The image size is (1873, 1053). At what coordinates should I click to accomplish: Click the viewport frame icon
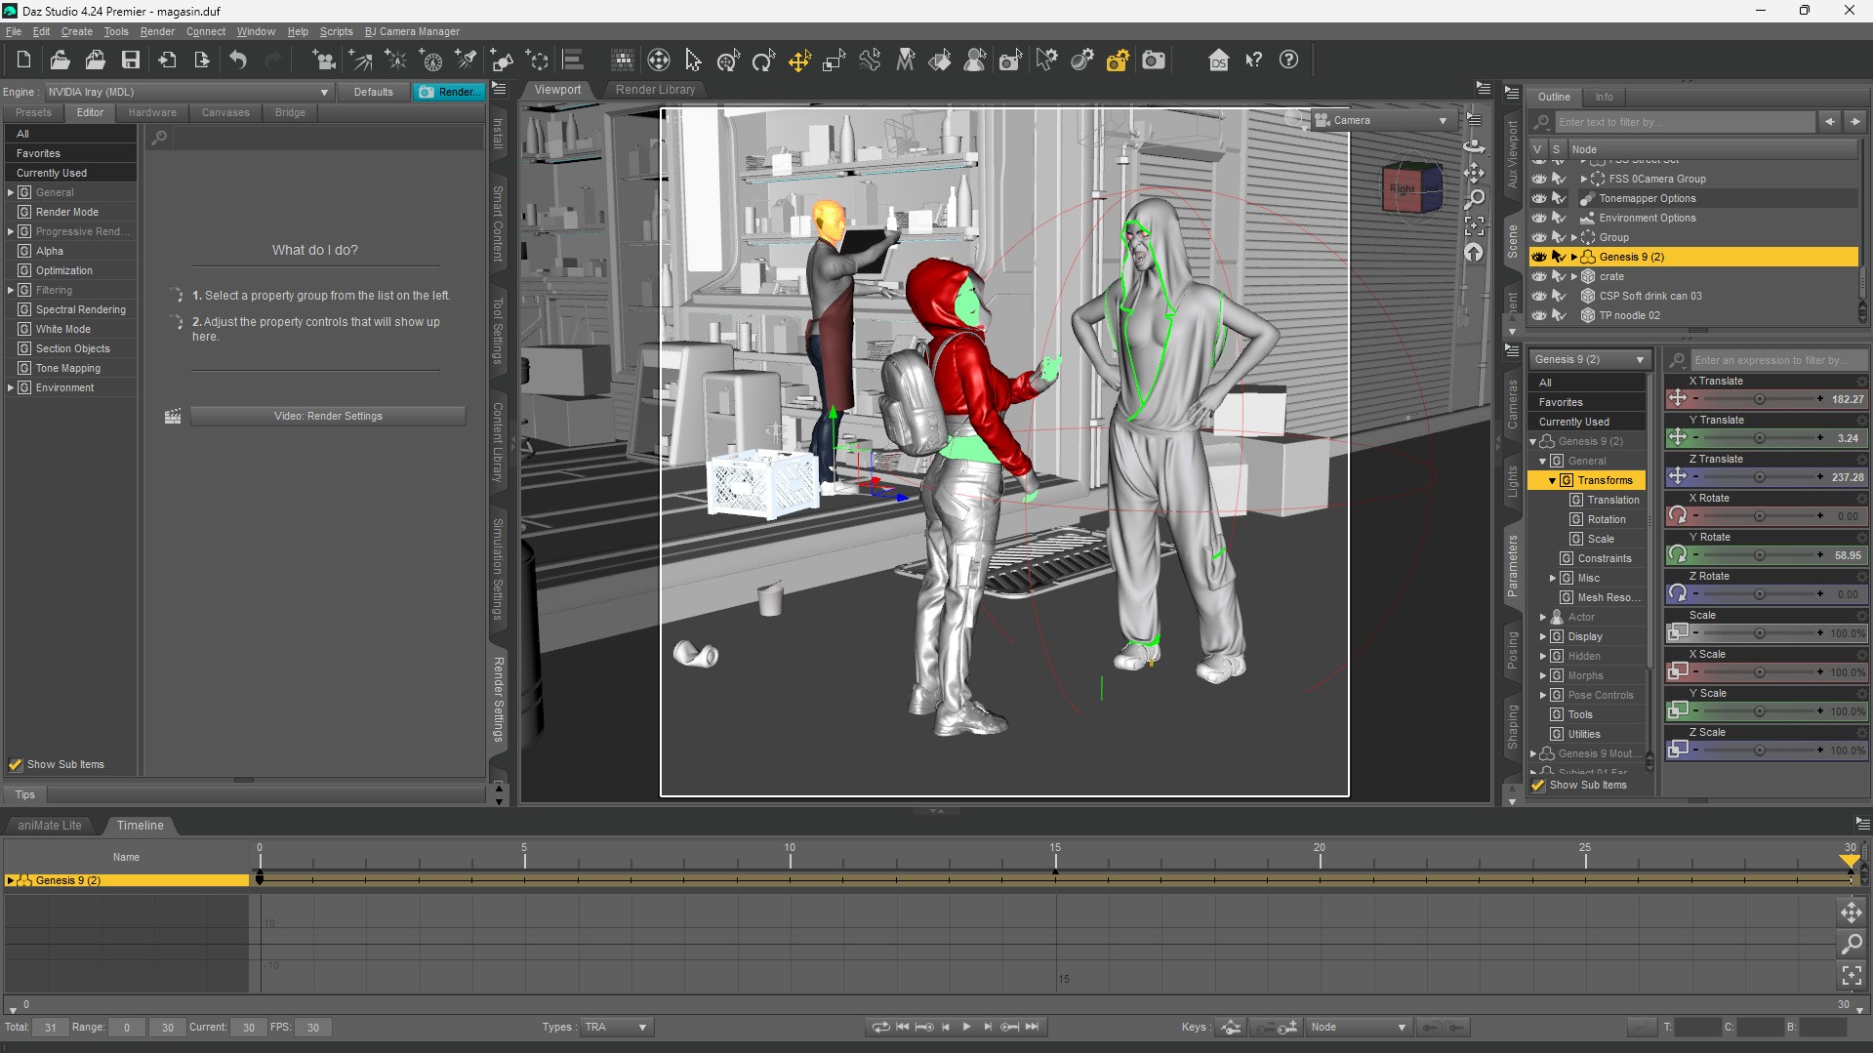[x=1474, y=226]
